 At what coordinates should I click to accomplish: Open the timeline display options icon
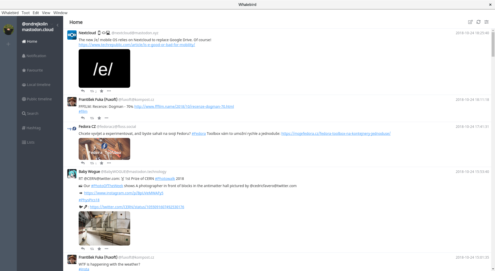tap(486, 22)
